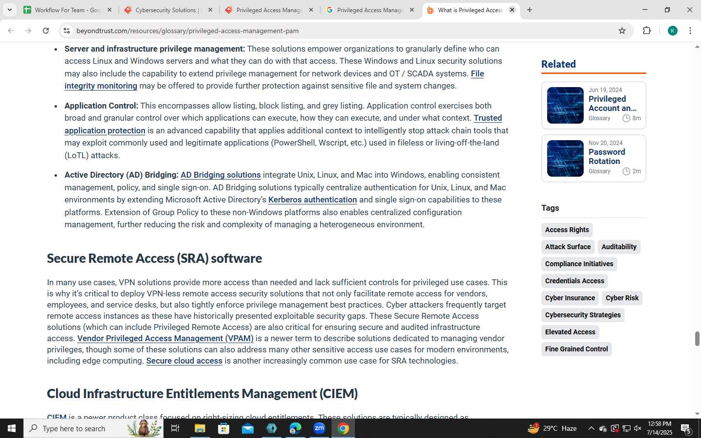Image resolution: width=701 pixels, height=438 pixels.
Task: Select the Auditability tag
Action: click(619, 247)
